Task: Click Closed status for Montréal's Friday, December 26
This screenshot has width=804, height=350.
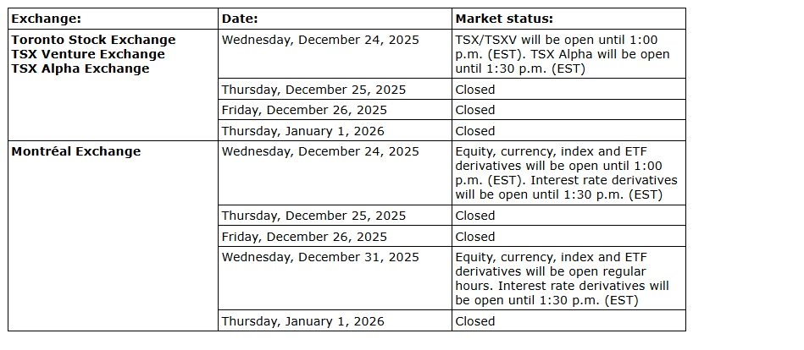Action: [474, 237]
